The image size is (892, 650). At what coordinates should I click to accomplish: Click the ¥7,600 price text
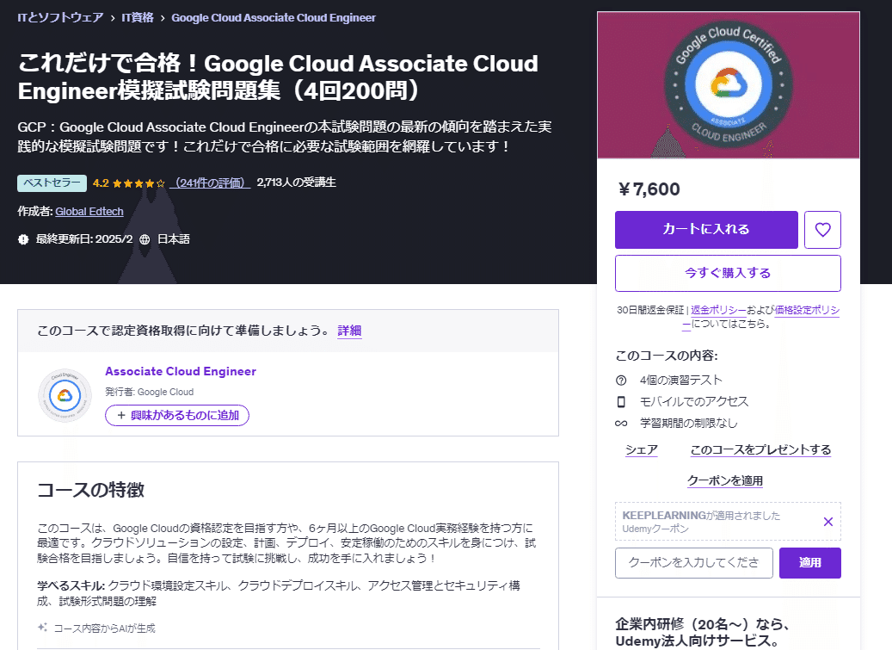pos(649,189)
